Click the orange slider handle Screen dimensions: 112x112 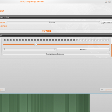point(36,45)
